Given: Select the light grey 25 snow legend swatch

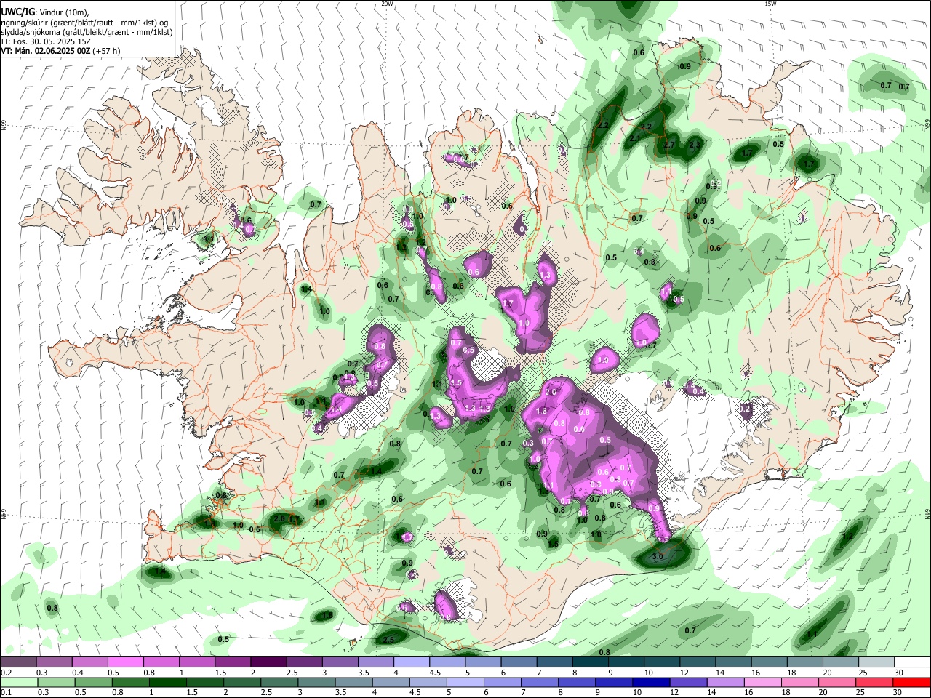Looking at the screenshot, I should pyautogui.click(x=877, y=662).
